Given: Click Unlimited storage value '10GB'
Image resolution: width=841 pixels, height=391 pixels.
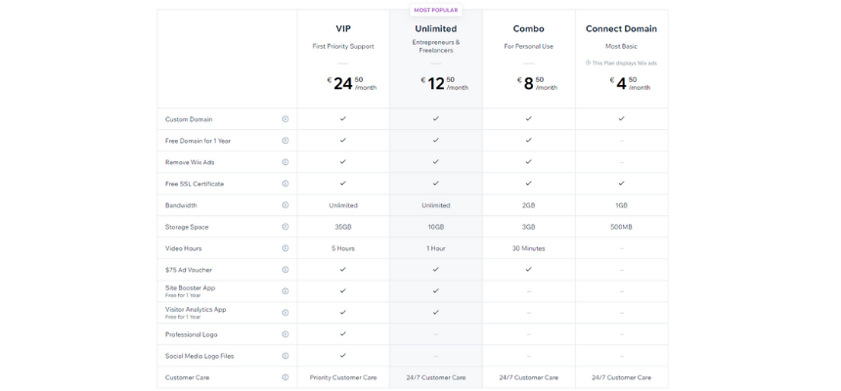Looking at the screenshot, I should click(x=436, y=227).
